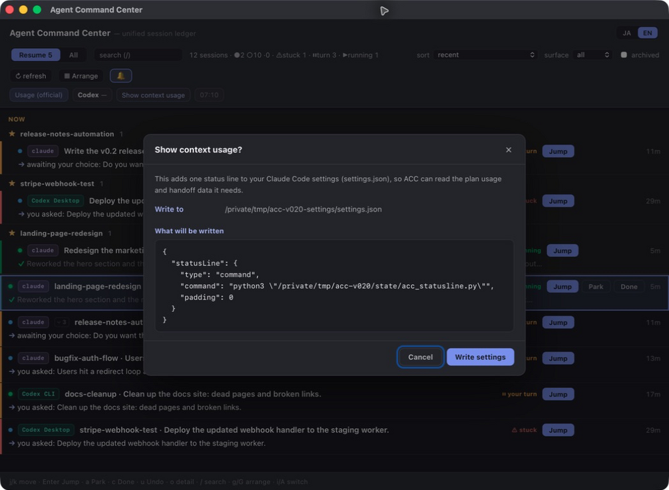669x490 pixels.
Task: Click the claude badge on bugfix-auth-flow row
Action: click(x=33, y=358)
